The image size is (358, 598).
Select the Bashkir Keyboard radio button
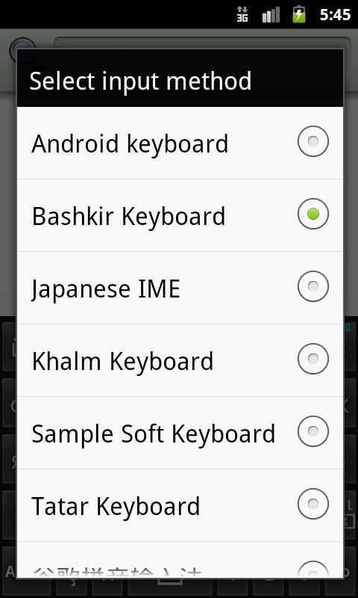[x=313, y=214]
